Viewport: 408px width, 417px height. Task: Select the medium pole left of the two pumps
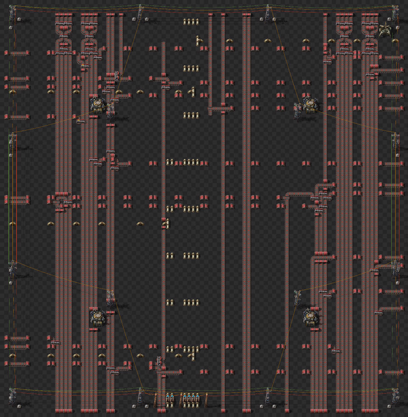click(x=155, y=400)
